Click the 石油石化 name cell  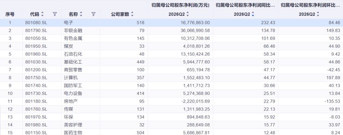click(73, 54)
